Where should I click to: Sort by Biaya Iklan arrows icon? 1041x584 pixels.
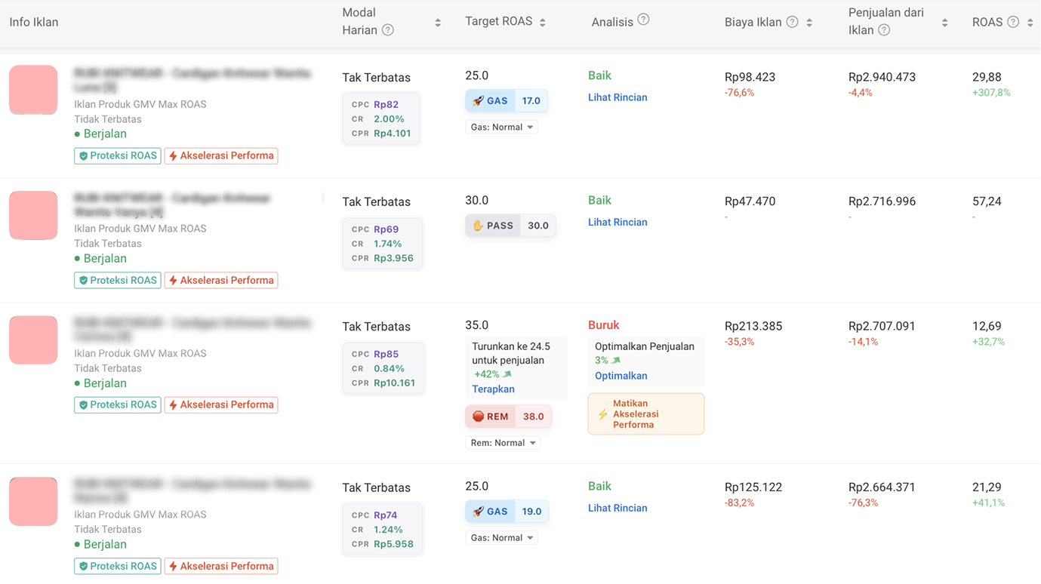pyautogui.click(x=809, y=23)
